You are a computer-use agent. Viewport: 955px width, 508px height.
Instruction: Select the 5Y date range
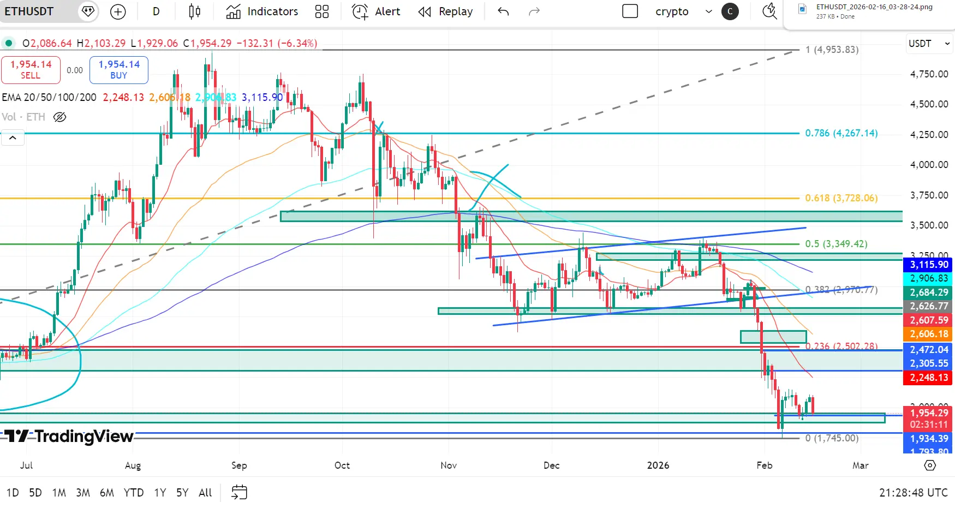(x=182, y=493)
